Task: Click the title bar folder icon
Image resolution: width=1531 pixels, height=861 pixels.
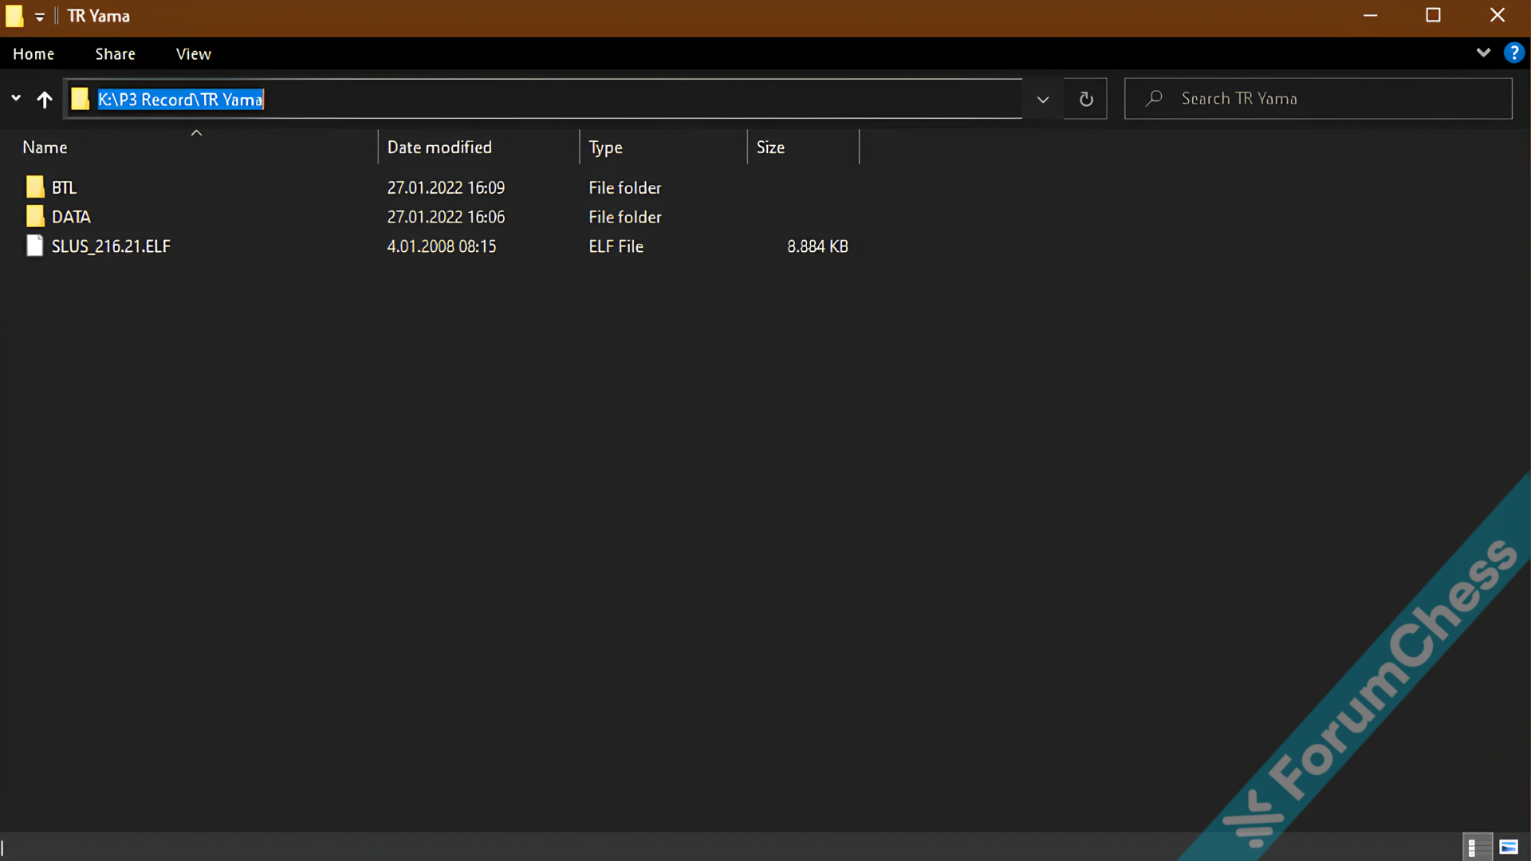Action: click(x=14, y=16)
